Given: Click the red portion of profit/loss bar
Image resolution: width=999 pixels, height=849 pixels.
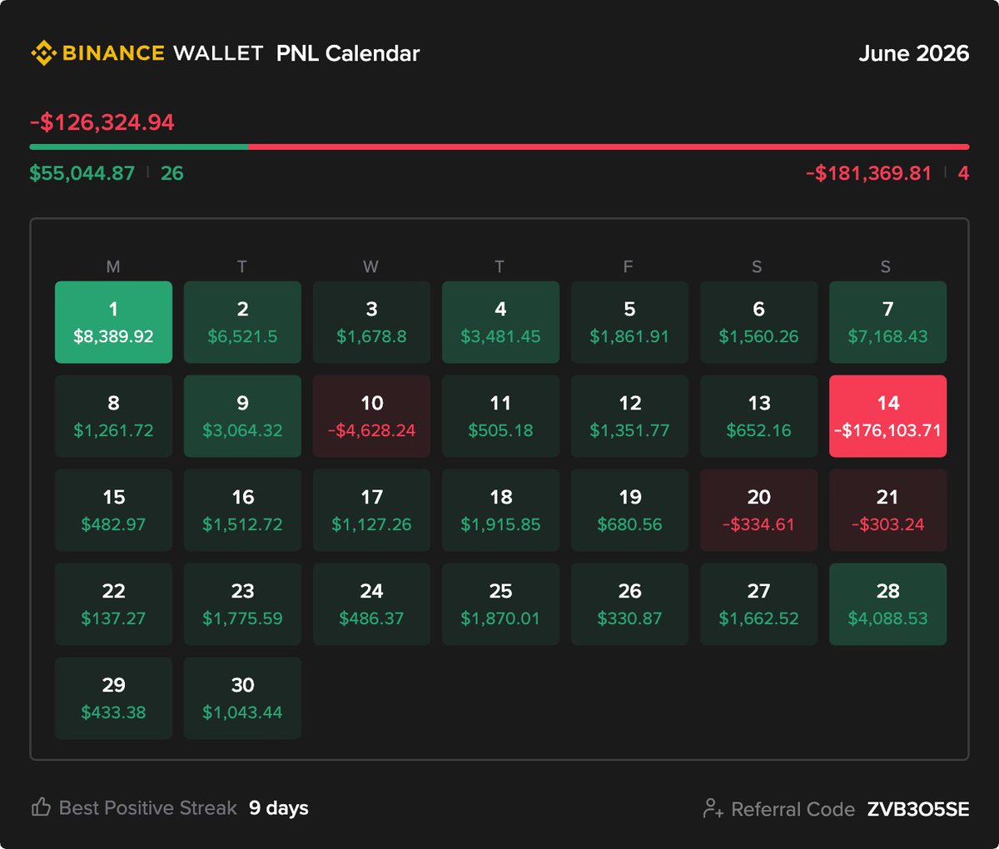Looking at the screenshot, I should click(x=609, y=146).
